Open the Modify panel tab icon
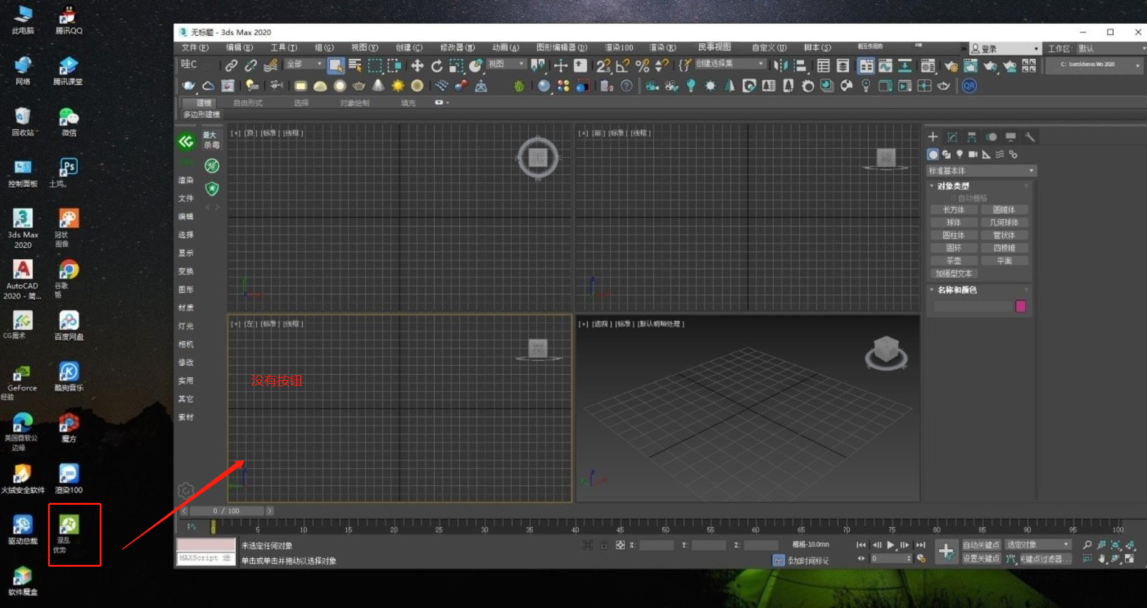The width and height of the screenshot is (1147, 608). (952, 137)
